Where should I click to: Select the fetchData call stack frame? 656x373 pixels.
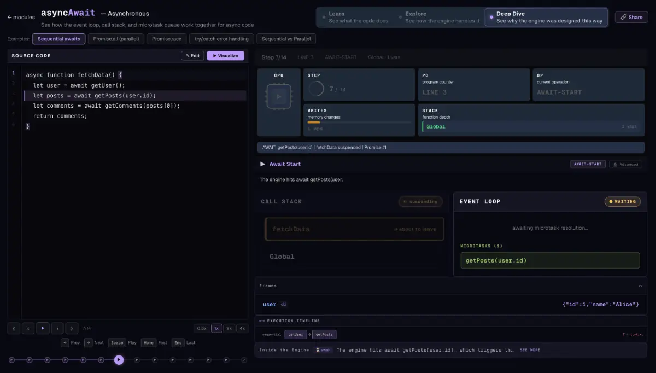pyautogui.click(x=354, y=229)
